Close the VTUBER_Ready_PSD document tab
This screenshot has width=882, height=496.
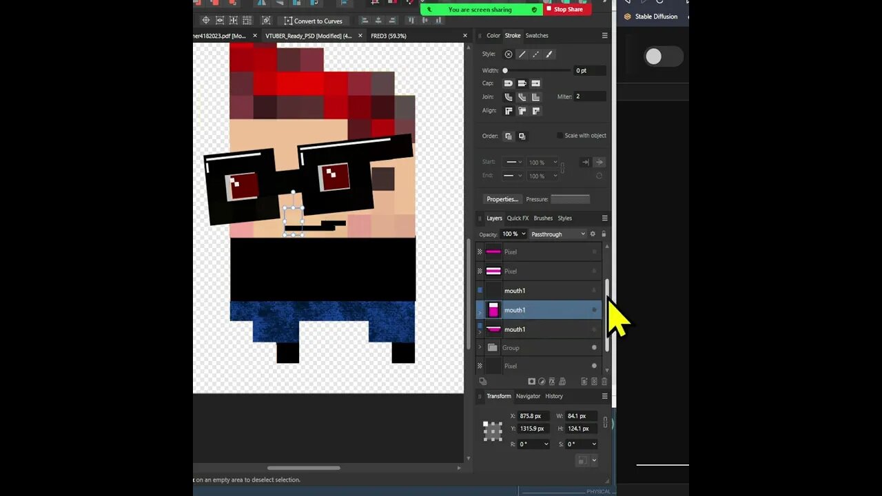(360, 36)
